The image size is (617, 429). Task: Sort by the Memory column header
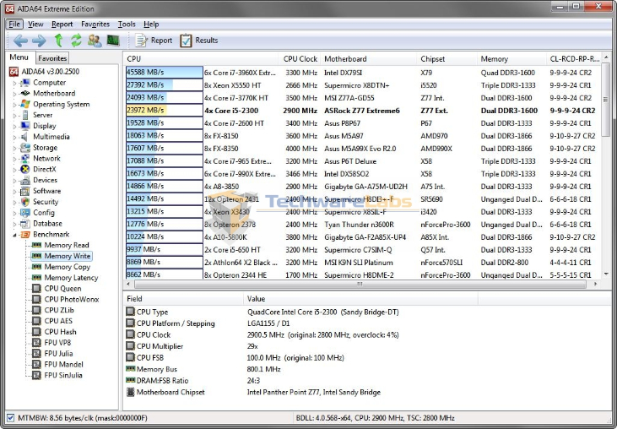[511, 59]
